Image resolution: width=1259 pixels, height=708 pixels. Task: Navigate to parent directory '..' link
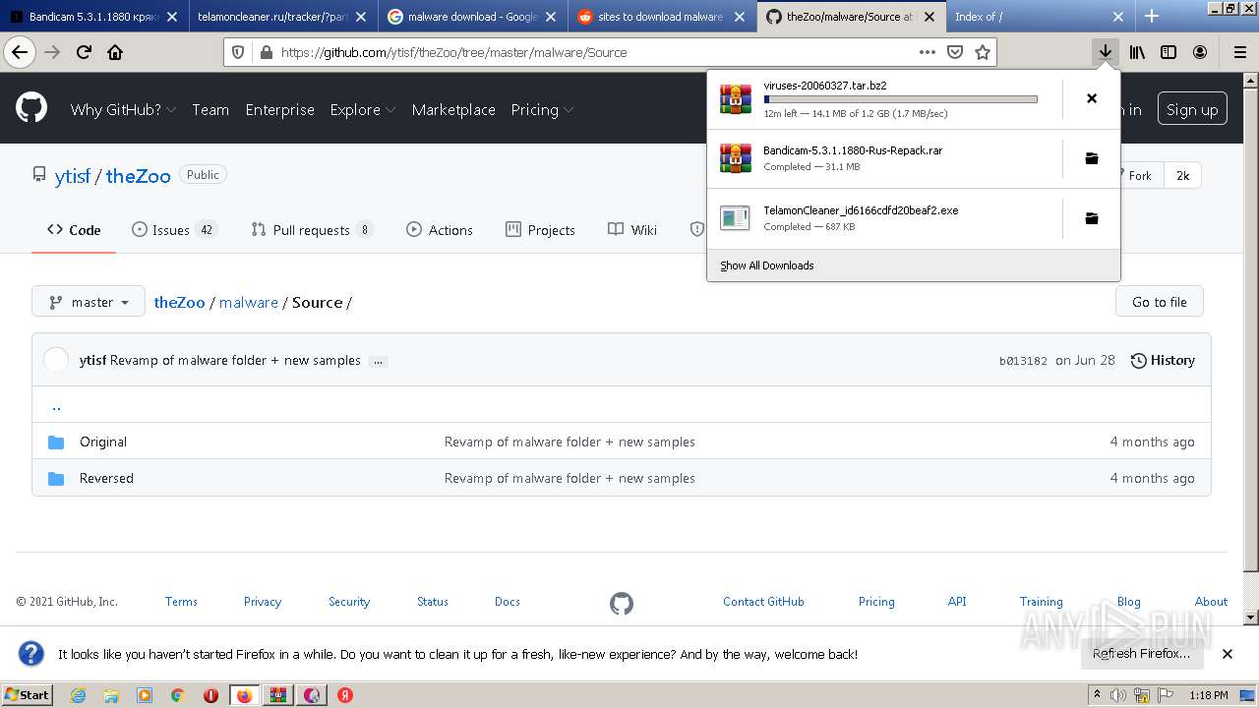pos(56,405)
